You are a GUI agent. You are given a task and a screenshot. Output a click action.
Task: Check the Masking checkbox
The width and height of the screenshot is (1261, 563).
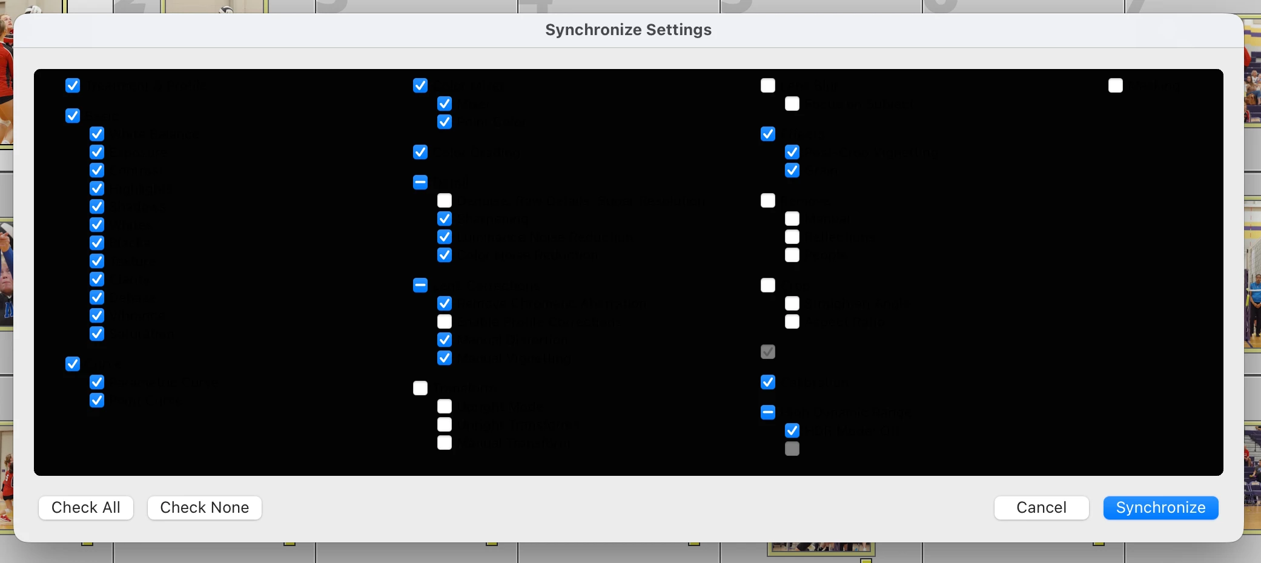1116,85
